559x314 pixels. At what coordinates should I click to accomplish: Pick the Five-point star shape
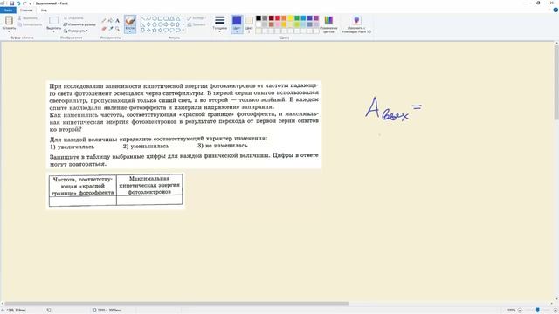coord(155,31)
